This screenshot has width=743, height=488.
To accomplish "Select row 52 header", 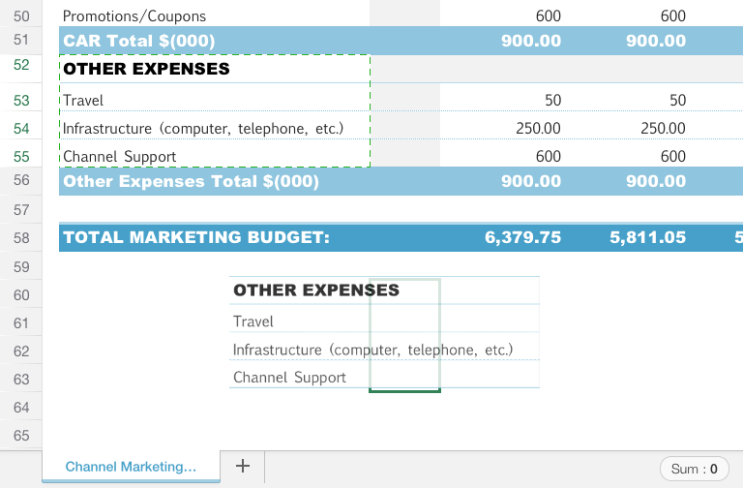I will click(x=21, y=66).
